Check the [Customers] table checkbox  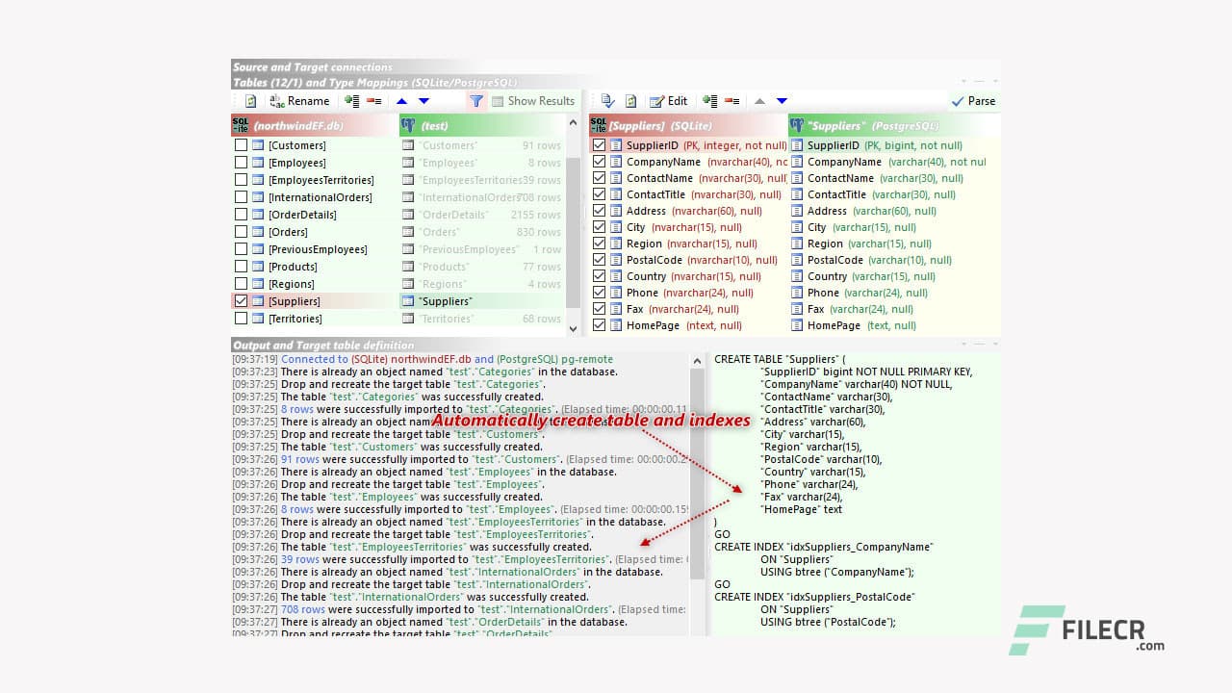pyautogui.click(x=242, y=145)
